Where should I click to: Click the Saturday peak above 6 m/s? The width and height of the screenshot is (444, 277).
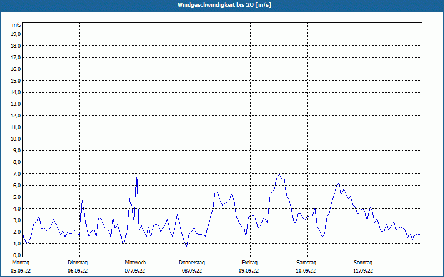click(x=339, y=183)
